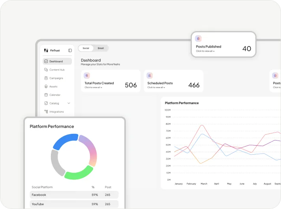Open Integrations in the sidebar
The image size is (281, 209).
[57, 111]
